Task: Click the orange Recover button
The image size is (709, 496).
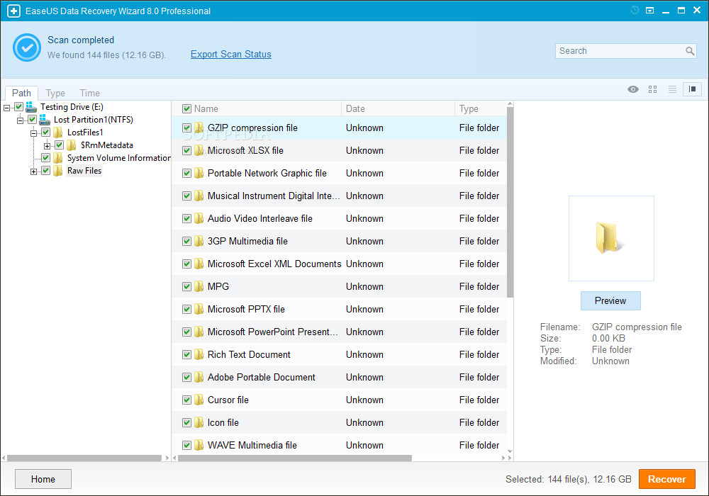Action: [x=667, y=479]
